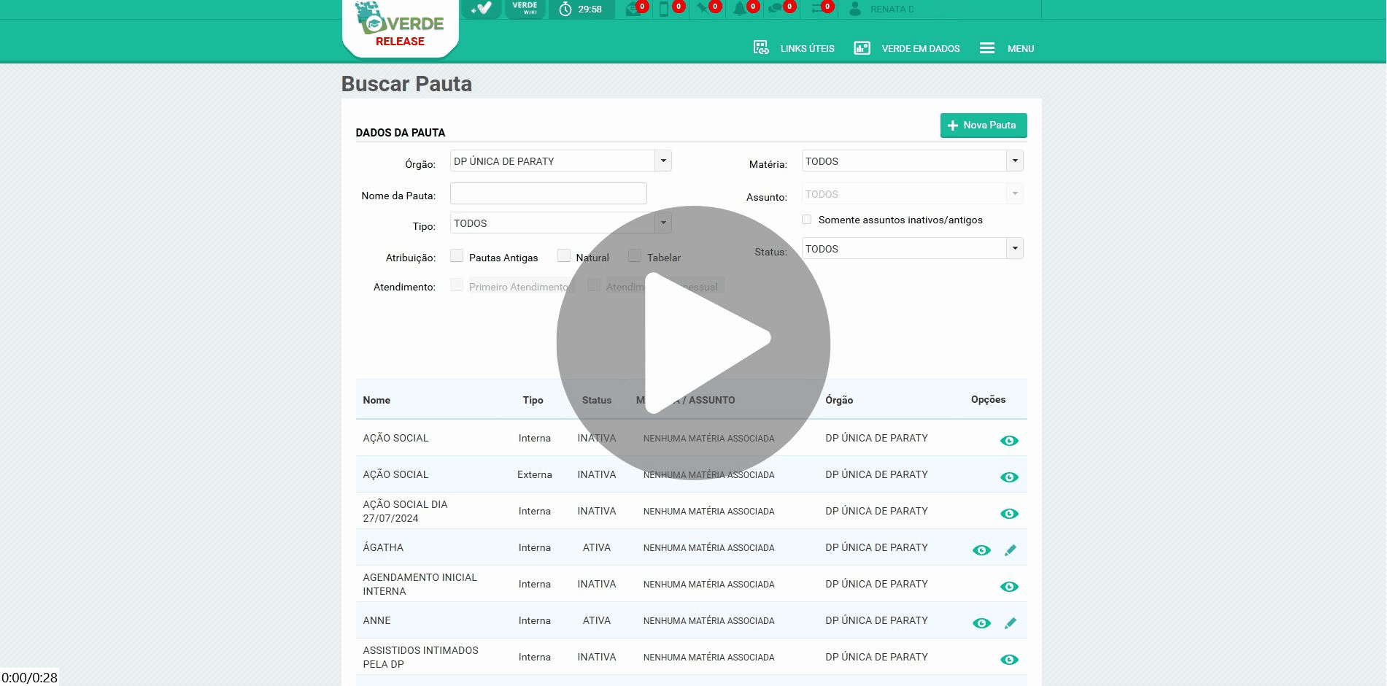The height and width of the screenshot is (686, 1387).
Task: Click the Nova Pauta button
Action: tap(983, 126)
